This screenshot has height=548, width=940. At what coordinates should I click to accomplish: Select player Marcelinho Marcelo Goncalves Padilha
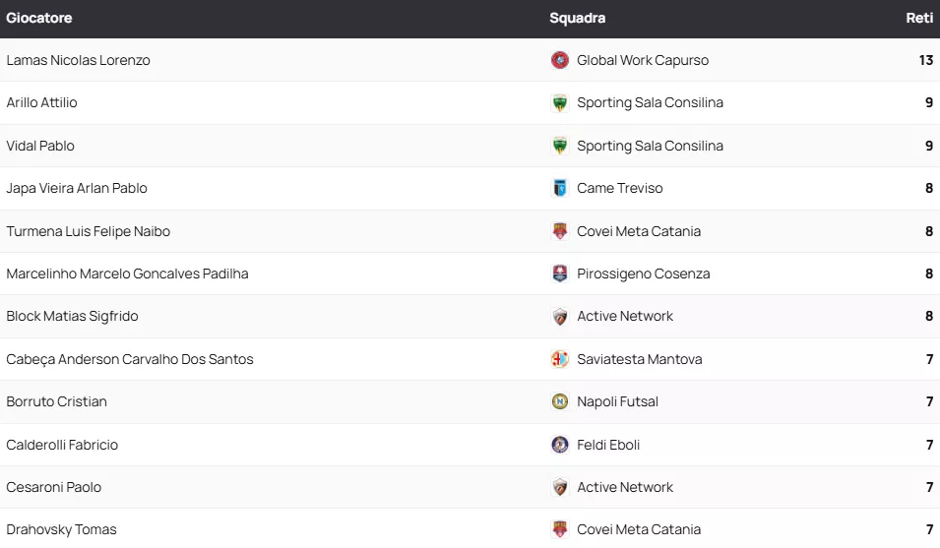click(127, 274)
